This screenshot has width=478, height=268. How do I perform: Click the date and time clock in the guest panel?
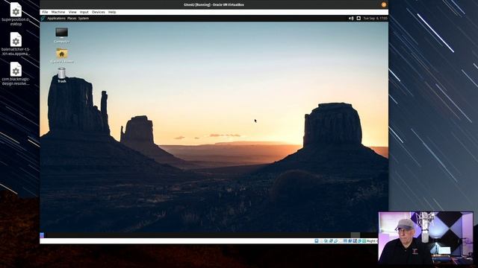[x=375, y=18]
